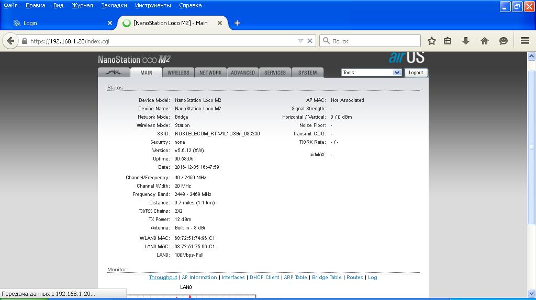Open the Файл menu
The height and width of the screenshot is (300, 536).
tap(10, 5)
